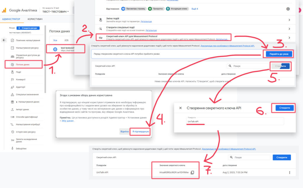The width and height of the screenshot is (303, 188).
Task: Click the back arrow in sidebar
Action: (4, 40)
